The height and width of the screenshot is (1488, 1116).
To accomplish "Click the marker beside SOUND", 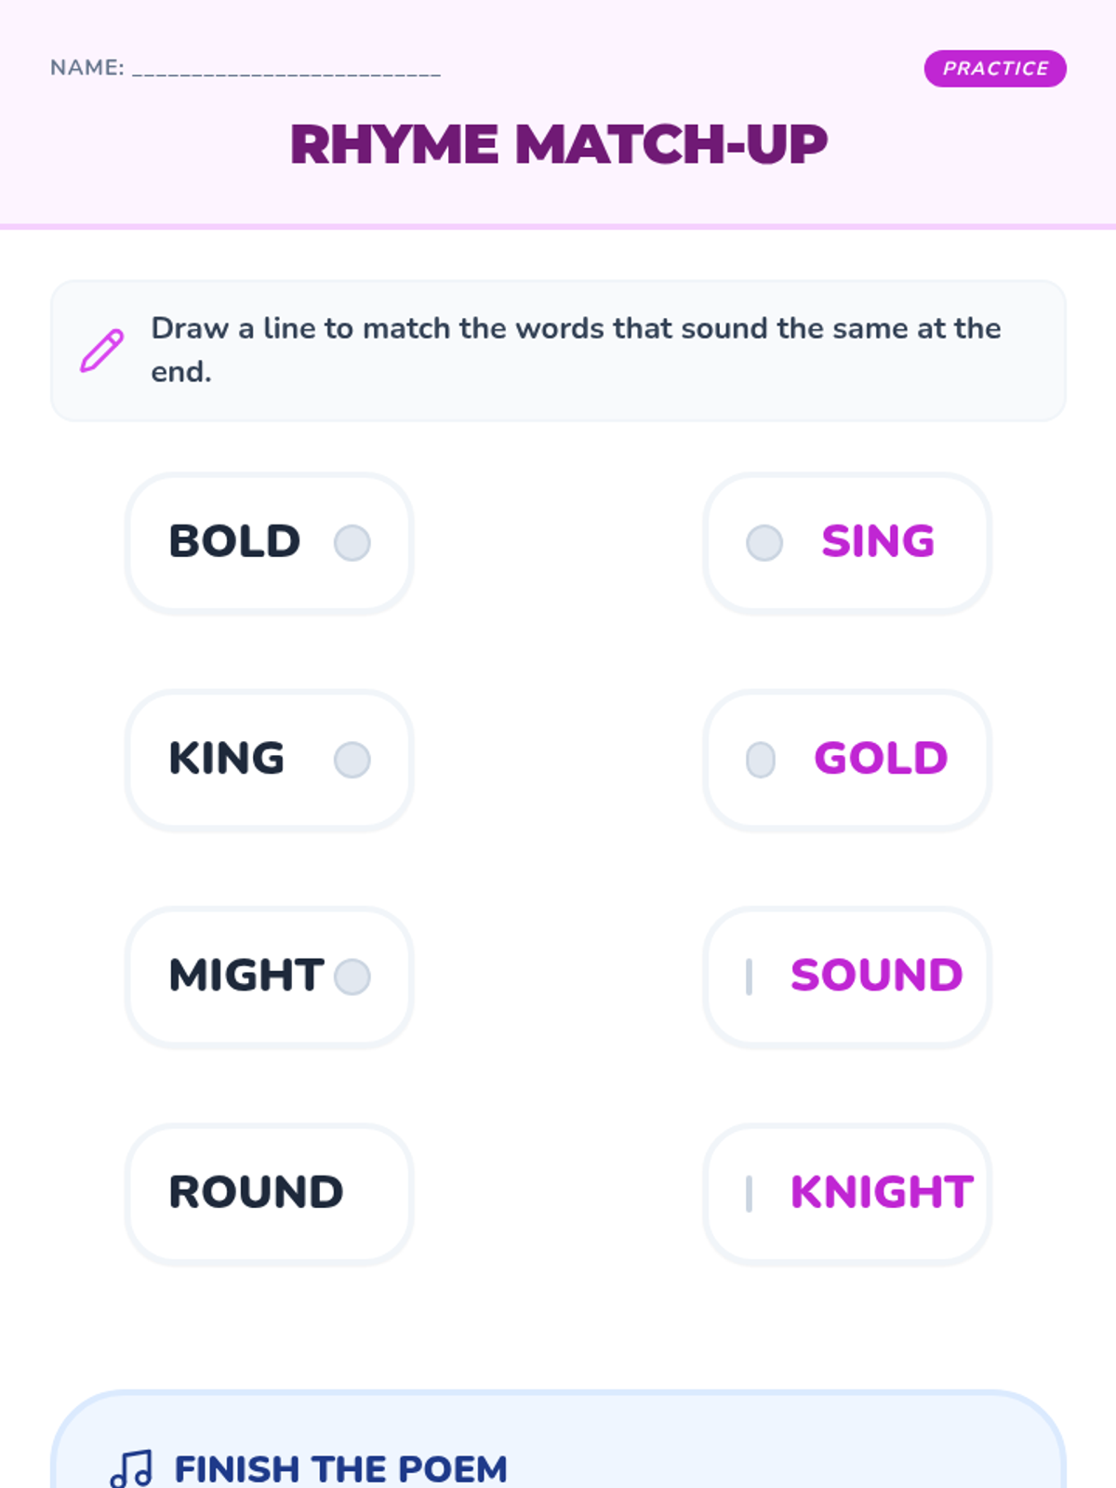I will pyautogui.click(x=749, y=976).
